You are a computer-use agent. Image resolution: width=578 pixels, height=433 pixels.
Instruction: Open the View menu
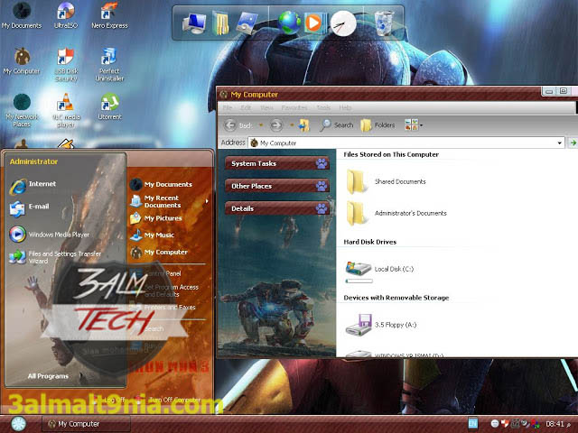pyautogui.click(x=266, y=107)
